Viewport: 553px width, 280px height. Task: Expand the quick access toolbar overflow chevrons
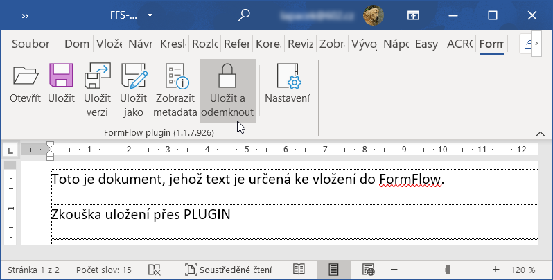[x=24, y=15]
